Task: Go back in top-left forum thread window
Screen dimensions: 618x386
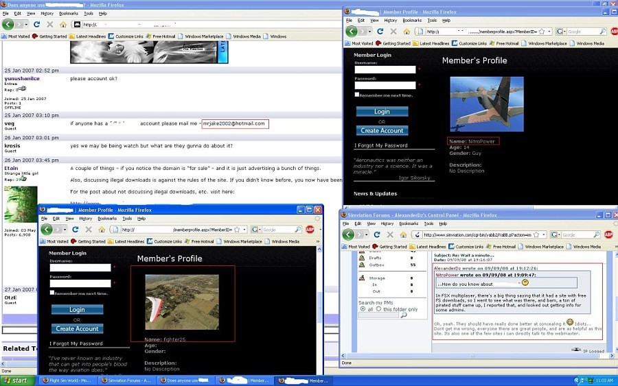Action: pos(8,25)
